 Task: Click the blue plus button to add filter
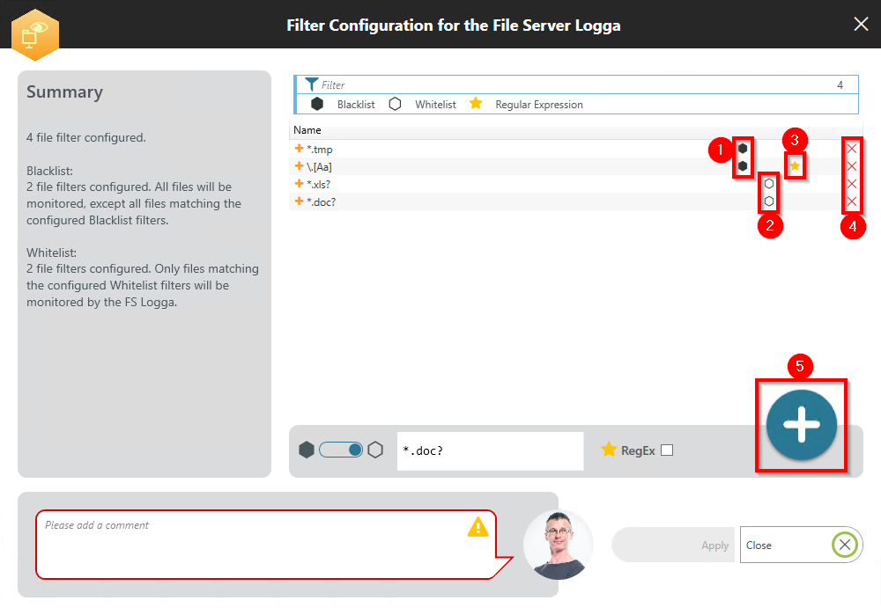pyautogui.click(x=801, y=424)
